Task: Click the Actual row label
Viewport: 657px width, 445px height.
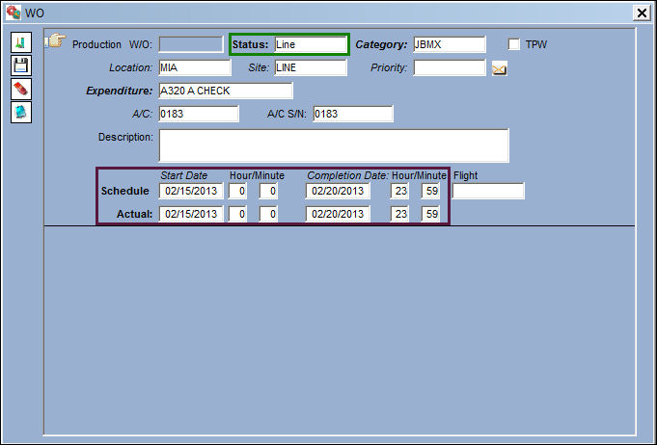Action: (134, 214)
